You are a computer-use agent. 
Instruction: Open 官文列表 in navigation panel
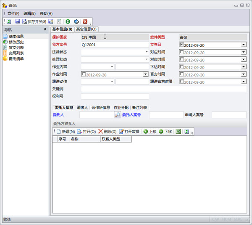coord(16,48)
